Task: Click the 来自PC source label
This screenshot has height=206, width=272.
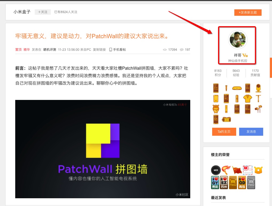Action: point(86,50)
